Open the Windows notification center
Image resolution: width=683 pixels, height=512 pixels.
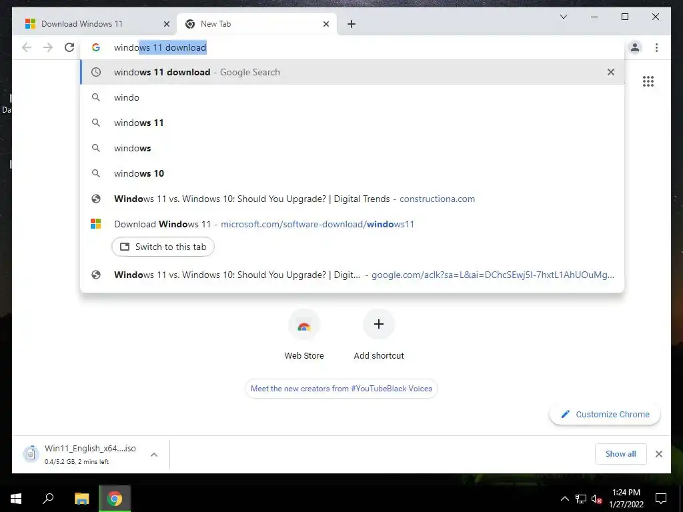tap(661, 499)
